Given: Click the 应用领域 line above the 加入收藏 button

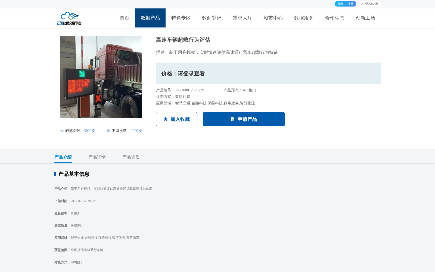Looking at the screenshot, I should point(206,103).
